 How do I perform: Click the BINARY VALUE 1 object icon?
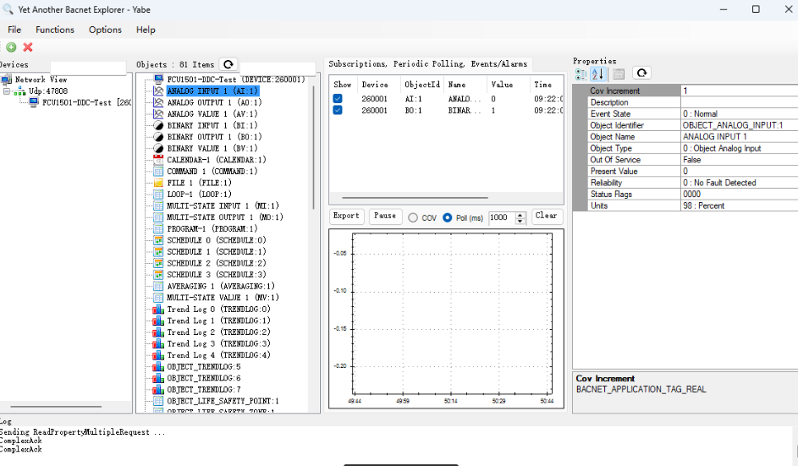coord(158,149)
